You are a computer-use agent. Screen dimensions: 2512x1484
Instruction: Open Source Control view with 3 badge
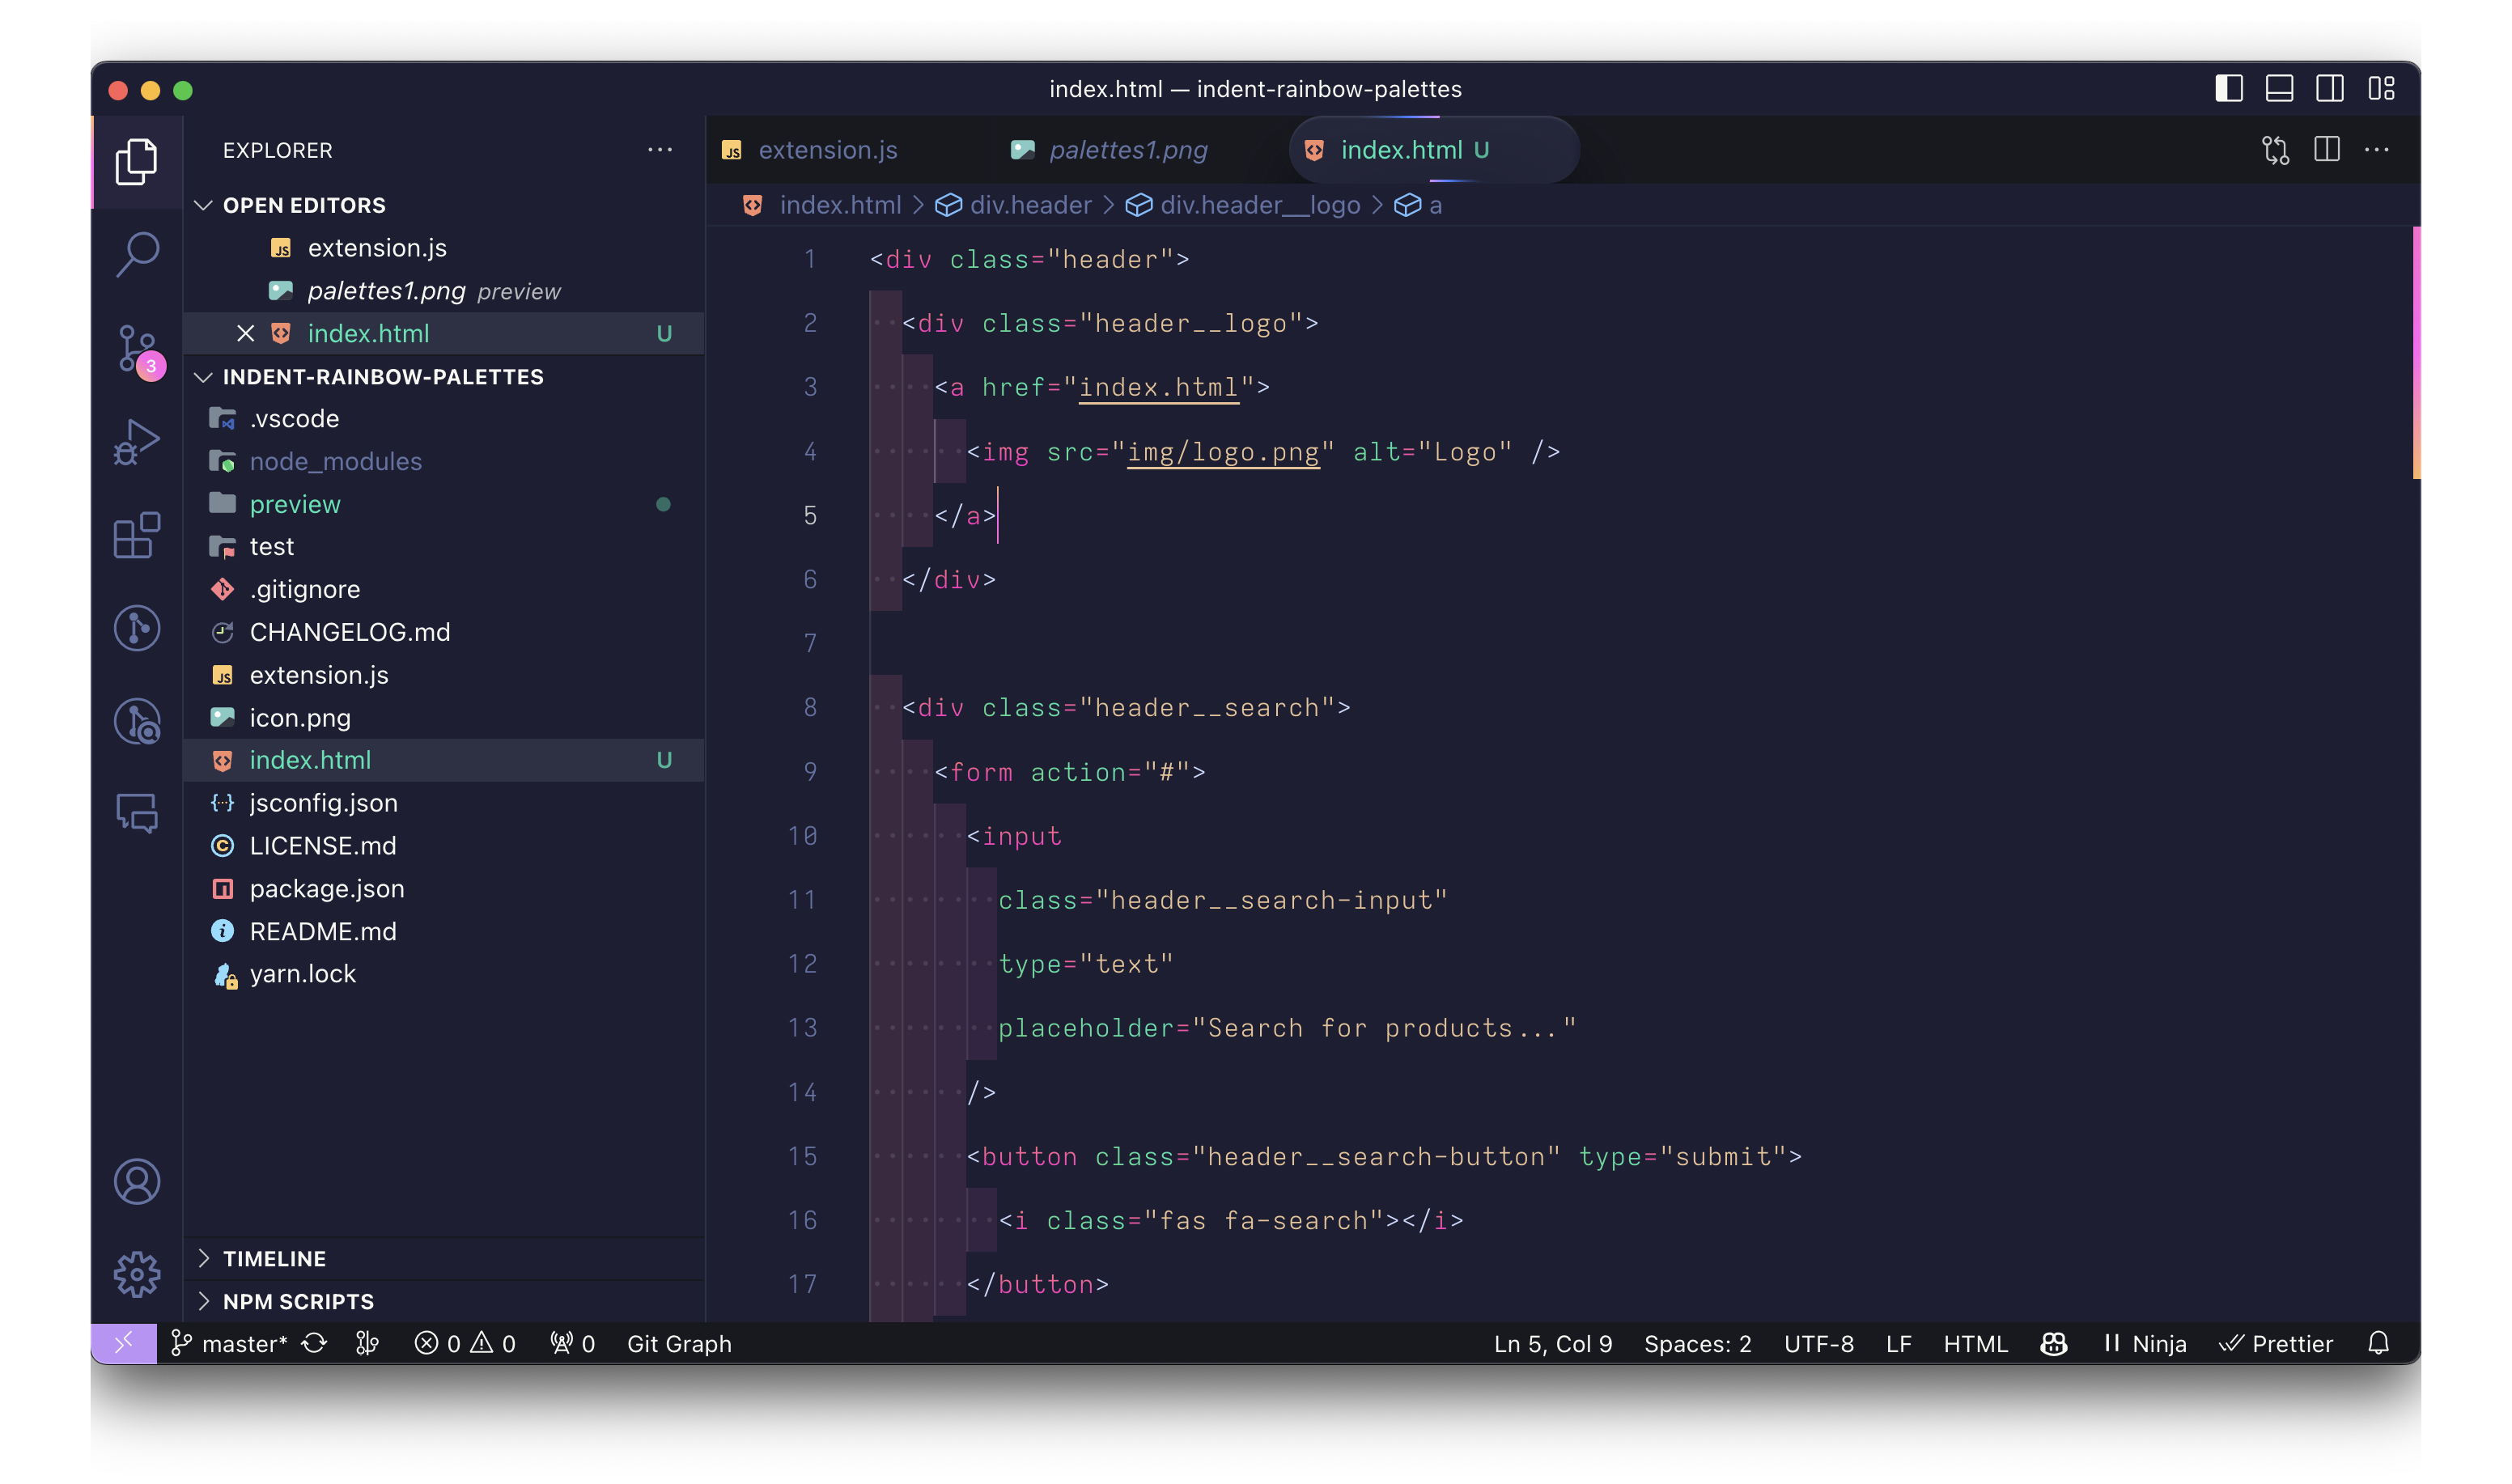pyautogui.click(x=137, y=348)
